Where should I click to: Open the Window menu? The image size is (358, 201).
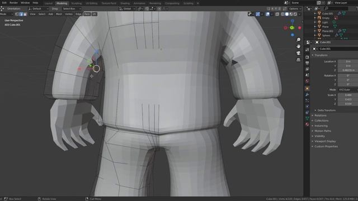point(25,3)
